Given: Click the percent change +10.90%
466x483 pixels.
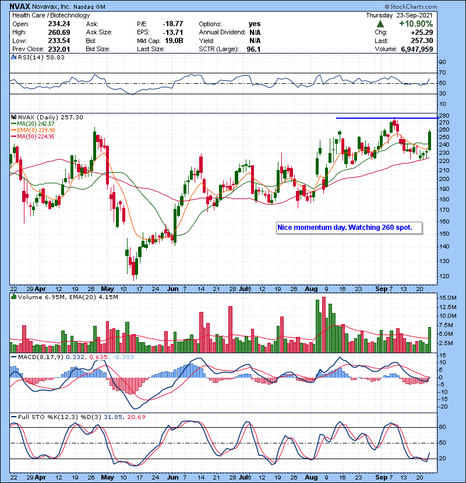Looking at the screenshot, I should tap(416, 24).
